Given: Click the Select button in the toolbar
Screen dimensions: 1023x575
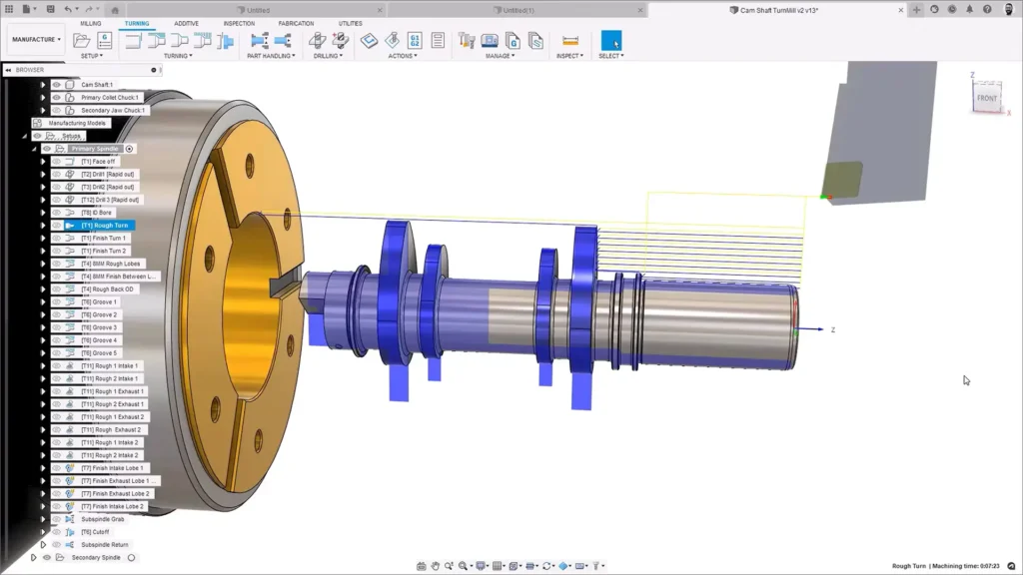Looking at the screenshot, I should click(610, 41).
